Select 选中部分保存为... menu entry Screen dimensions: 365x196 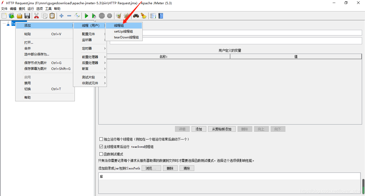point(45,54)
